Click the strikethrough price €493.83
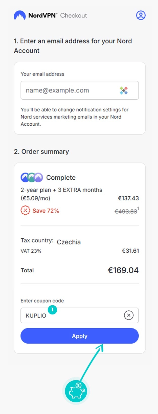 [x=126, y=211]
